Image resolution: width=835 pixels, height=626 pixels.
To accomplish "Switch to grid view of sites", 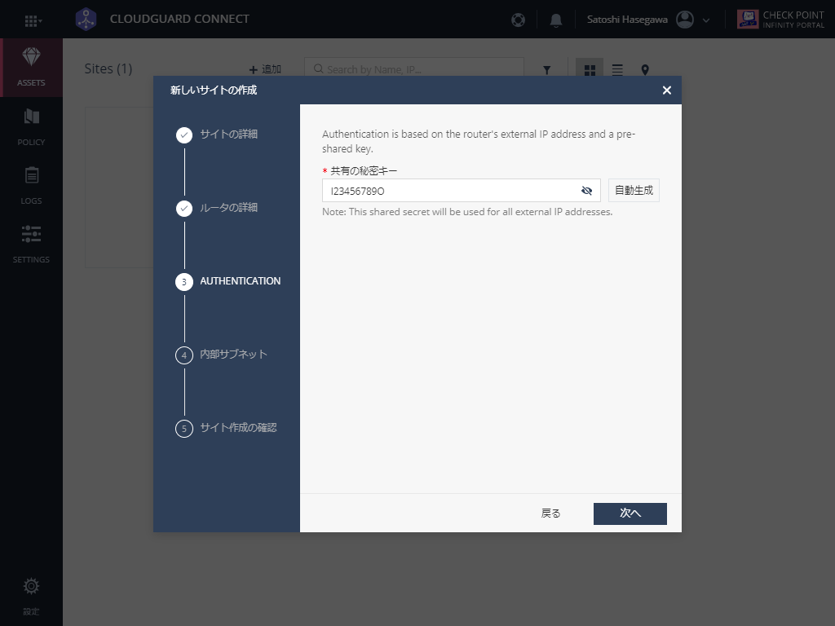I will (590, 70).
